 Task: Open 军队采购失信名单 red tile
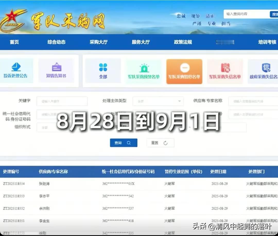[225, 71]
